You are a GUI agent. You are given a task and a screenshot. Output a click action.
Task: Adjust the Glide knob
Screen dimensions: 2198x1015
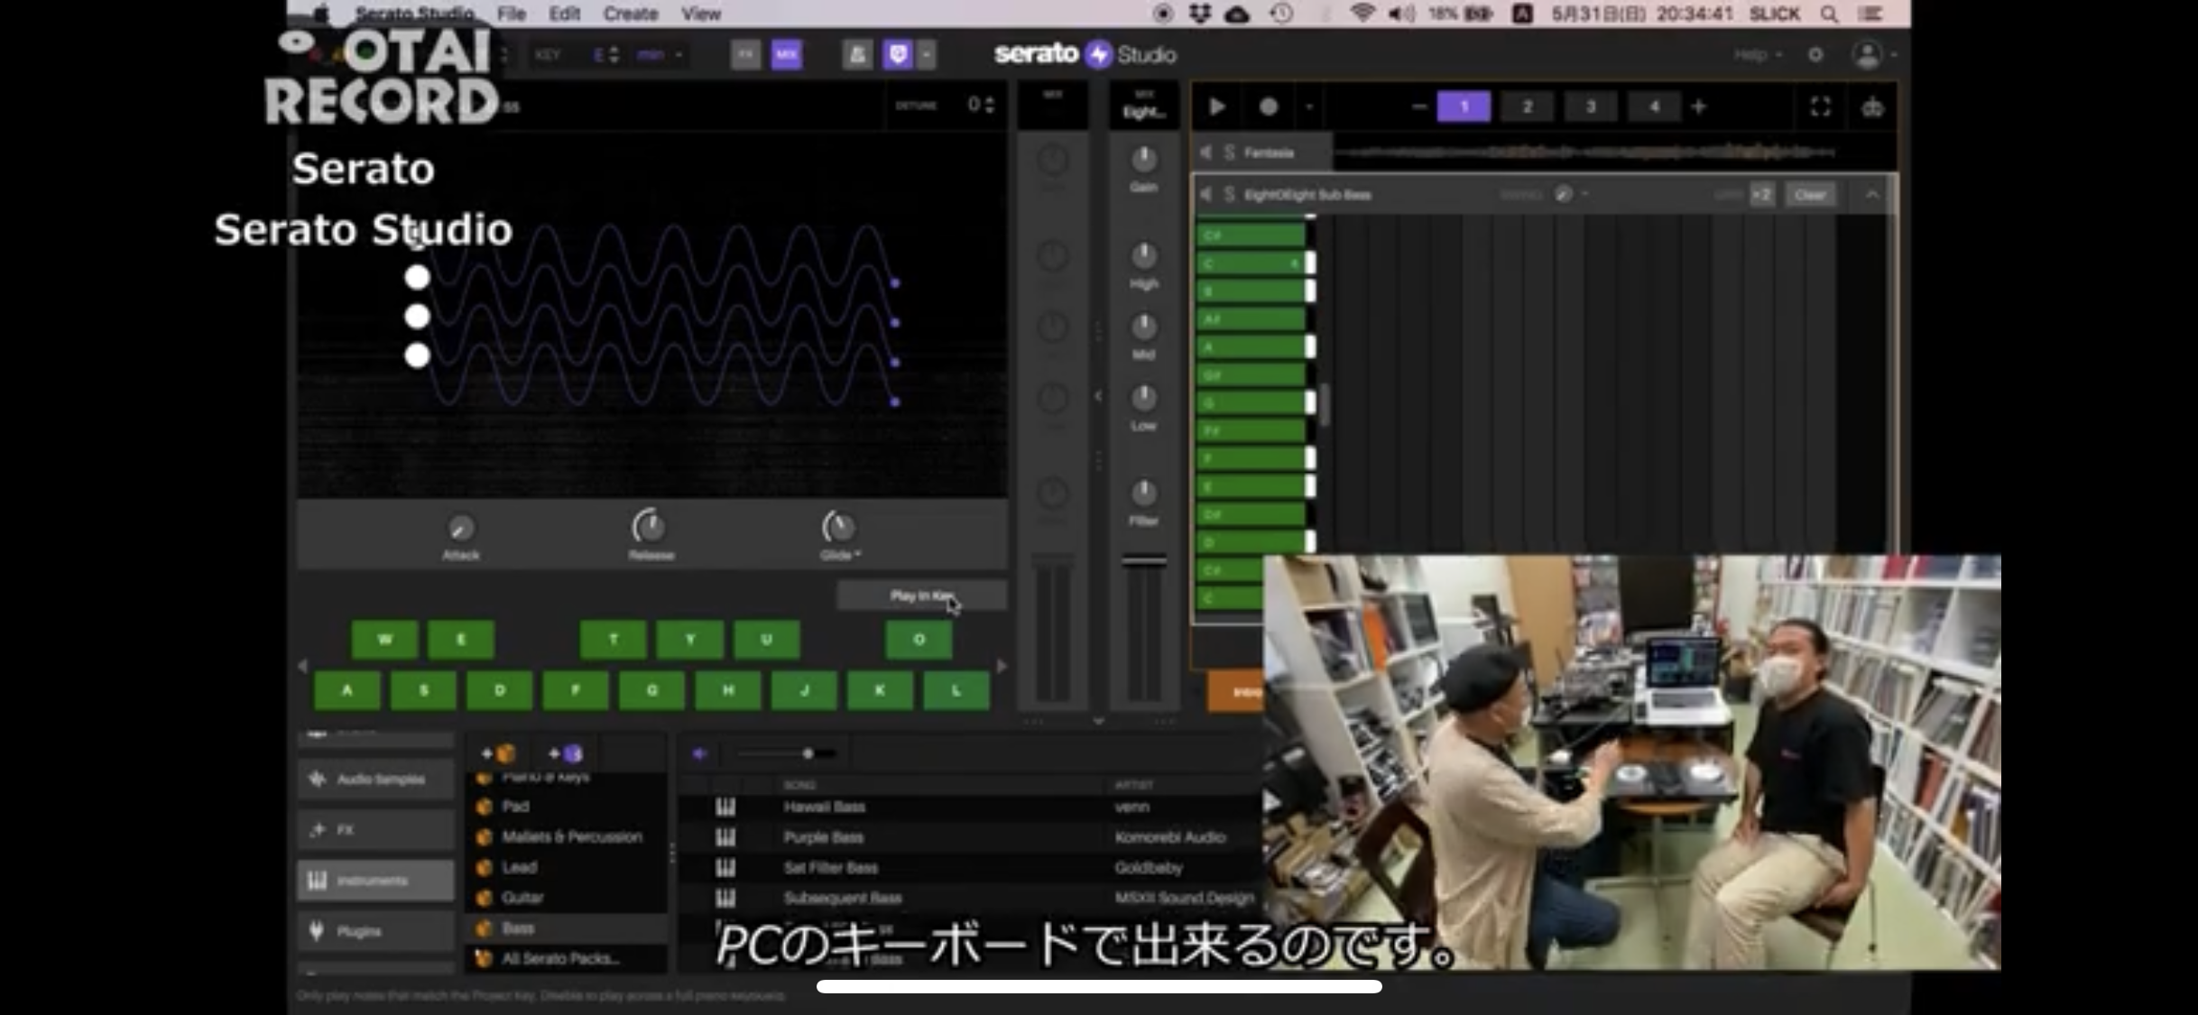click(838, 527)
